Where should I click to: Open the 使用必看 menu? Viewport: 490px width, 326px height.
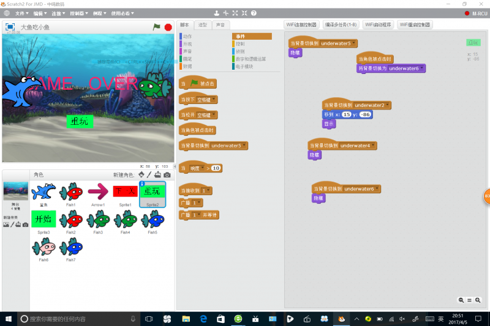click(123, 13)
